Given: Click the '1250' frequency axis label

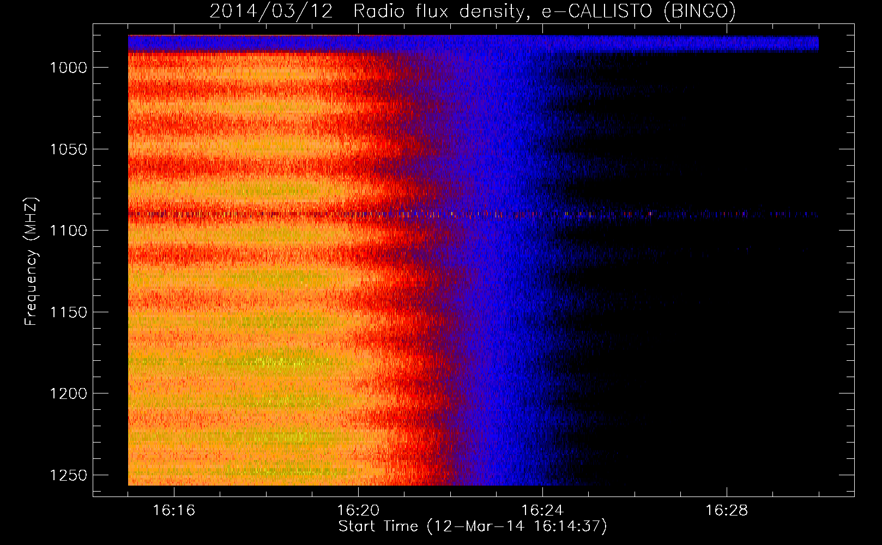Looking at the screenshot, I should tap(69, 475).
